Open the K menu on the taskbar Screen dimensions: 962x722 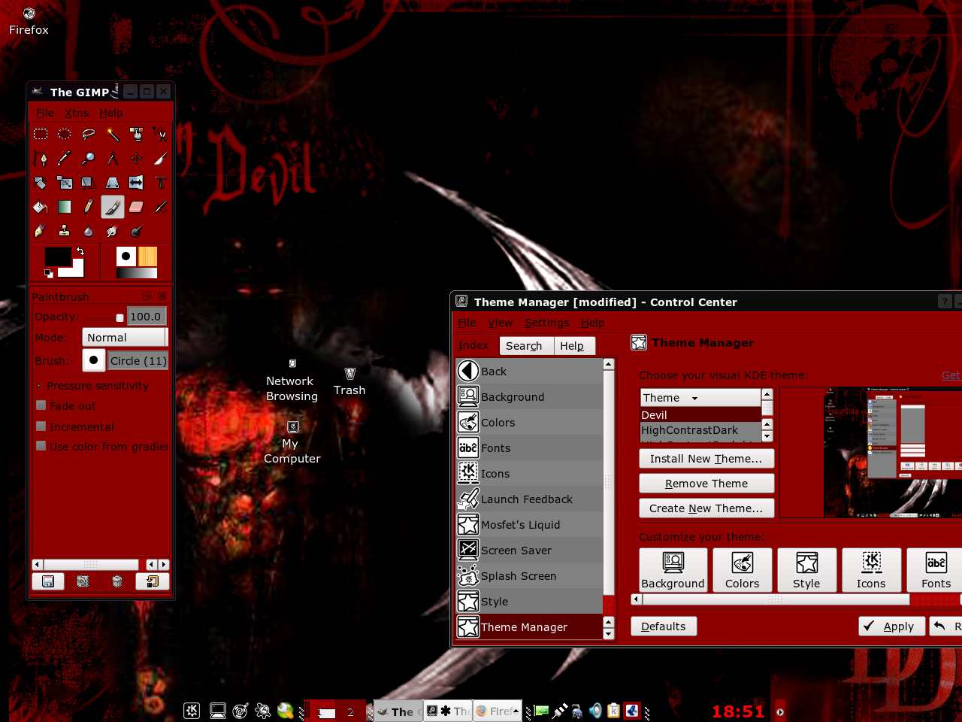coord(192,711)
